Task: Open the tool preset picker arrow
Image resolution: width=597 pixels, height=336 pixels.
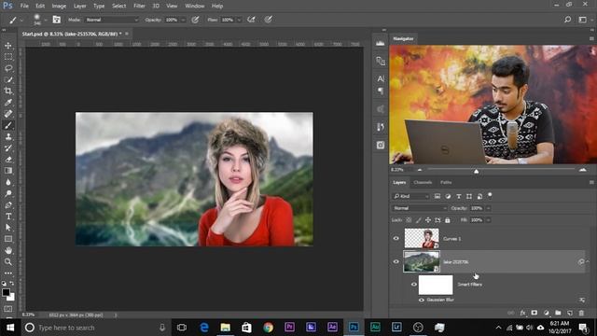Action: 21,20
